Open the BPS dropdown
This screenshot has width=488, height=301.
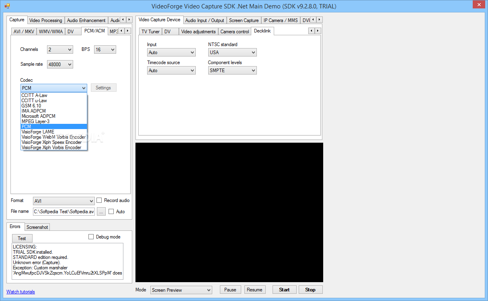(x=105, y=50)
